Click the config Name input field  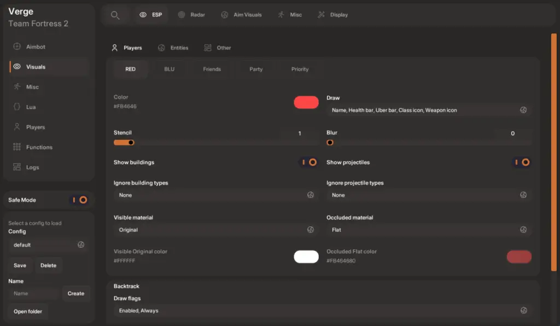point(34,294)
